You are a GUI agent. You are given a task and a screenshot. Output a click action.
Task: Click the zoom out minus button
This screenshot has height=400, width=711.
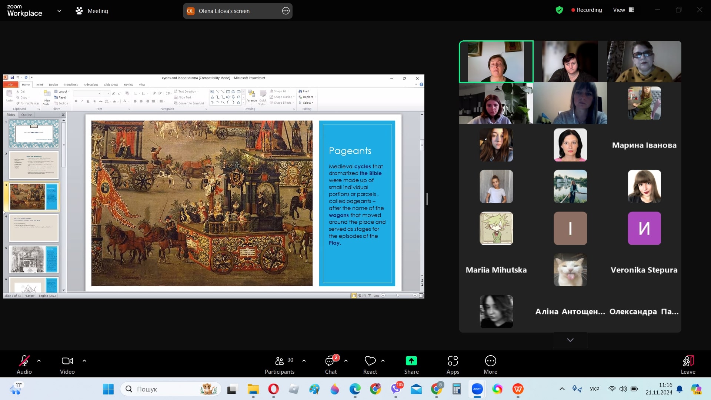click(x=383, y=296)
